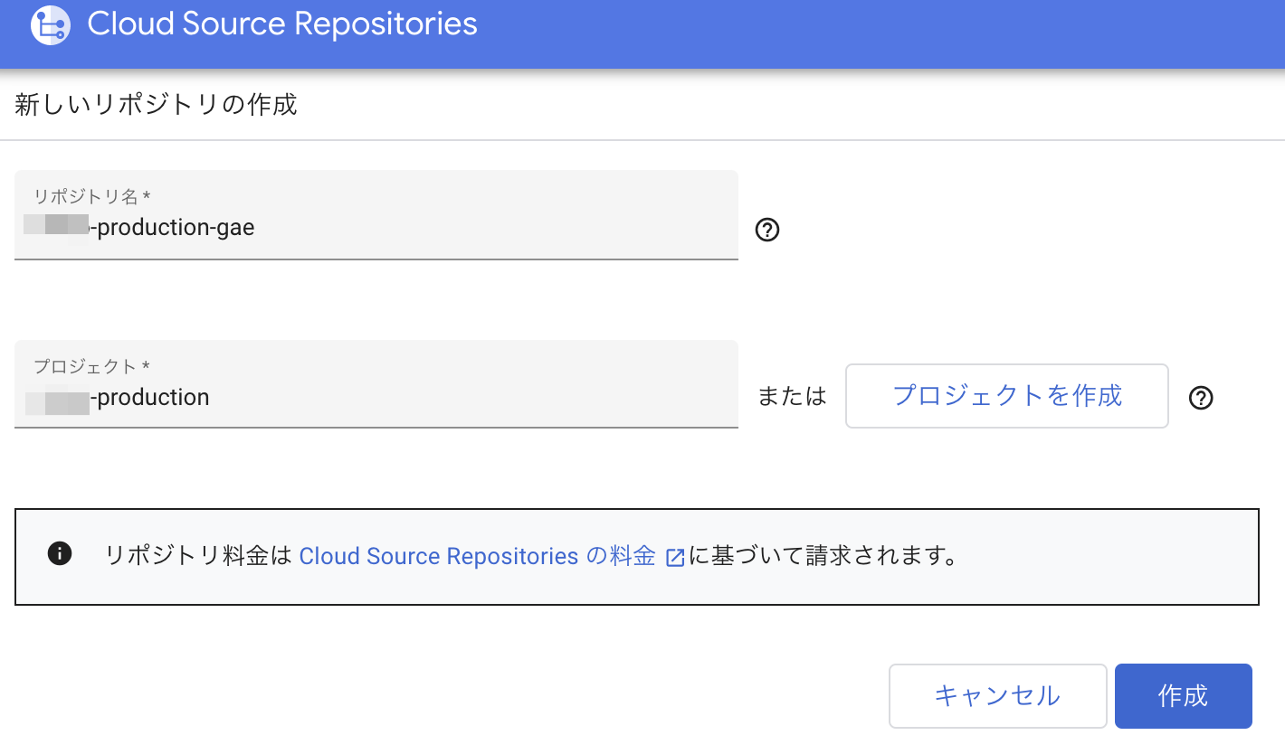This screenshot has width=1285, height=754.
Task: Open help icon beside repository name field
Action: 767,231
